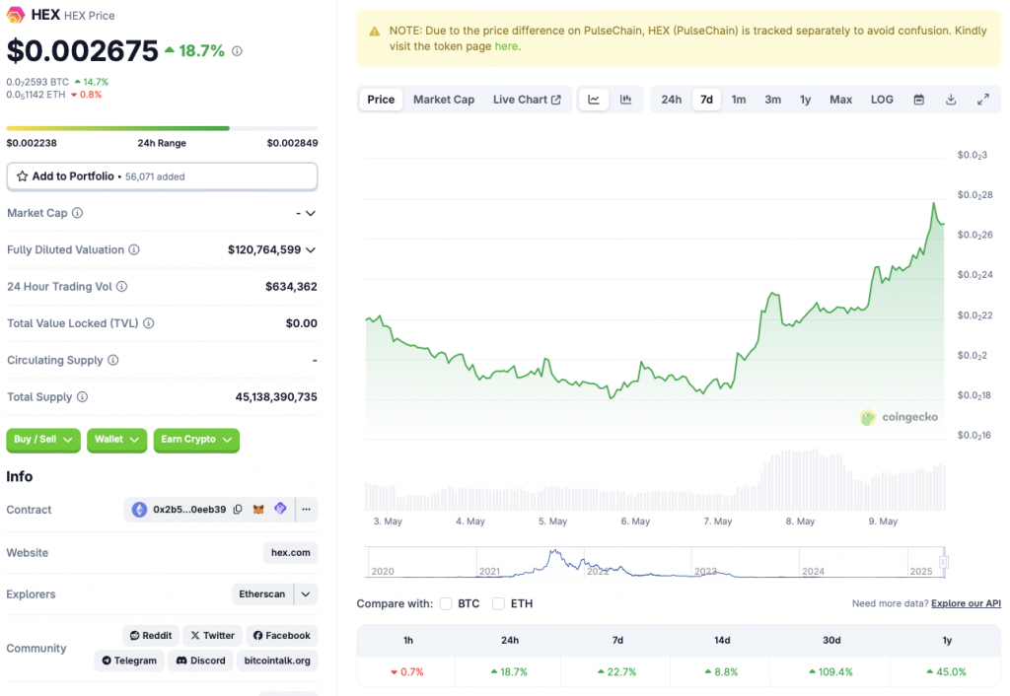Screen dimensions: 1010x696
Task: Select the 3m time range
Action: click(x=773, y=100)
